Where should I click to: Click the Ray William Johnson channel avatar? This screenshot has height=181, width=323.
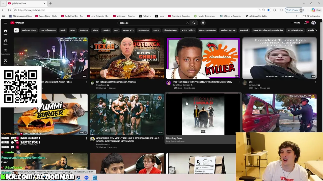[169, 83]
